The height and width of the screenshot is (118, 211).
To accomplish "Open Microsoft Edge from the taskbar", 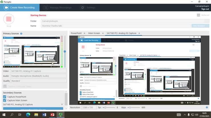I will (28, 115).
